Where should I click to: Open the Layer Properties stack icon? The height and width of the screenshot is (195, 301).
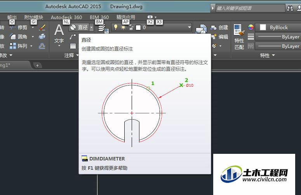pos(103,29)
